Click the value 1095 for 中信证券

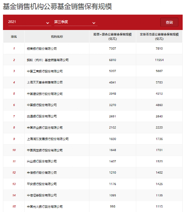coord(112,195)
